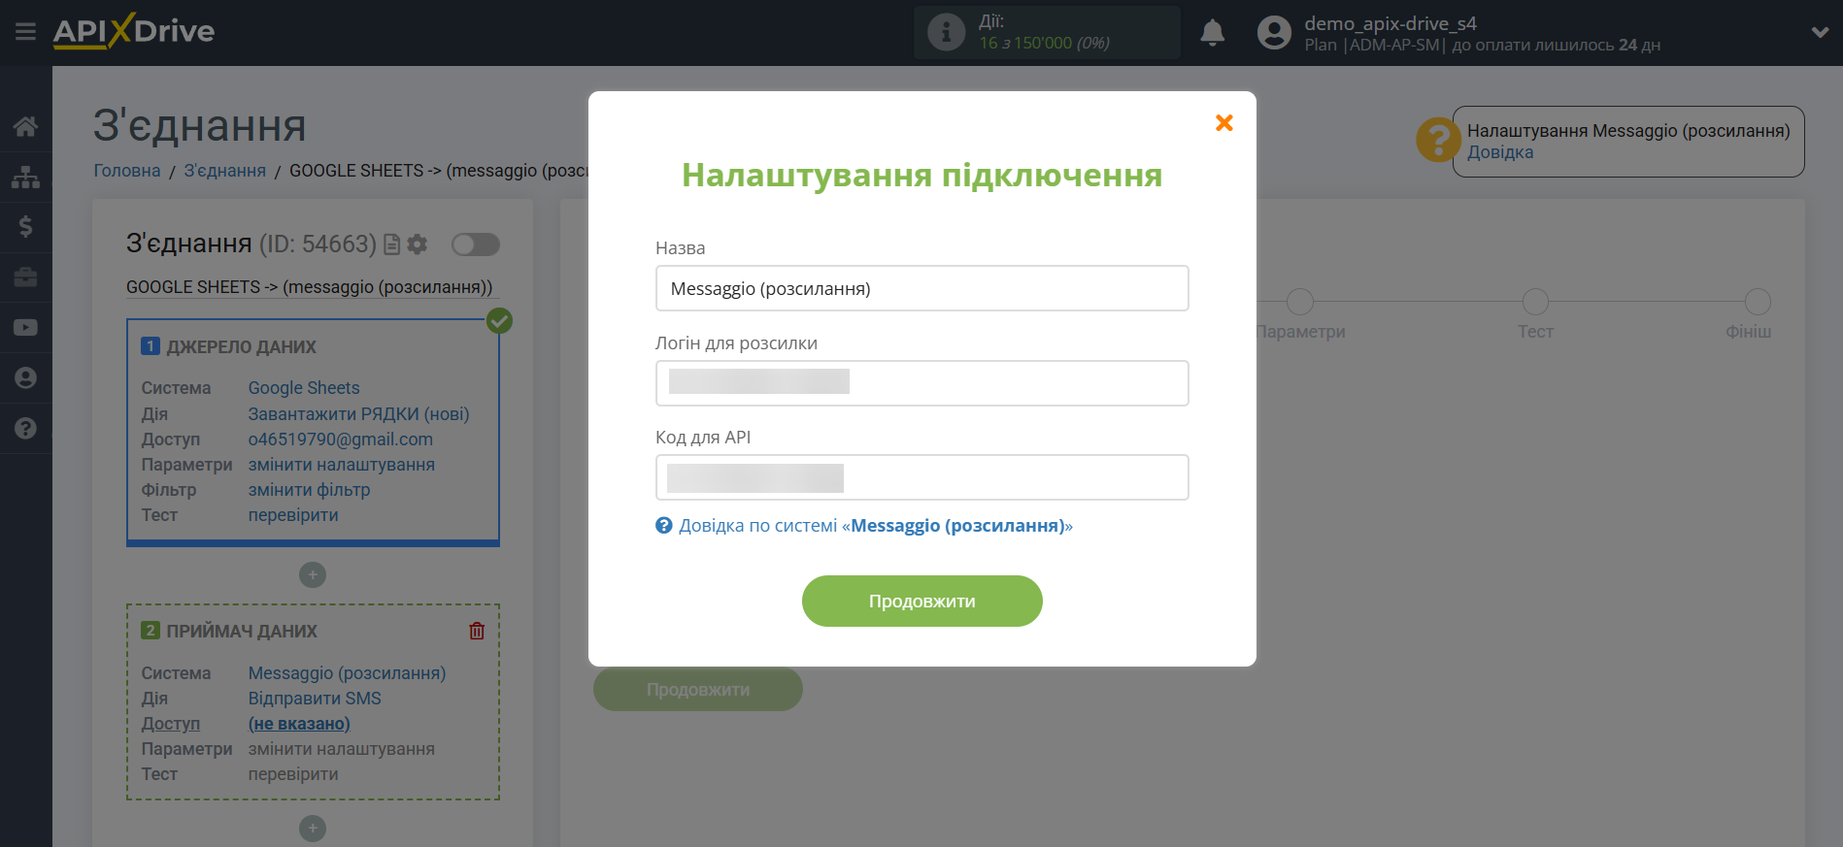
Task: Click Завантажити РЯДКИ (нові) action link
Action: tap(358, 414)
